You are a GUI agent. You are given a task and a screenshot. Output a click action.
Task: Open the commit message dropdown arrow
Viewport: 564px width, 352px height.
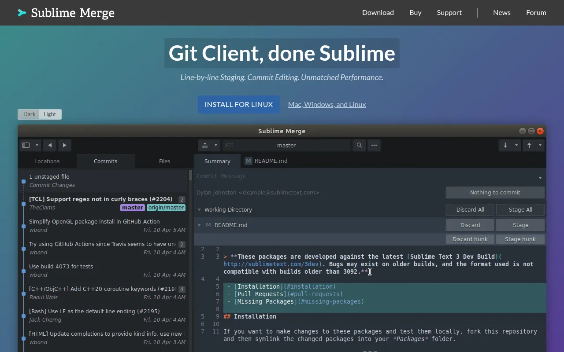pyautogui.click(x=540, y=178)
